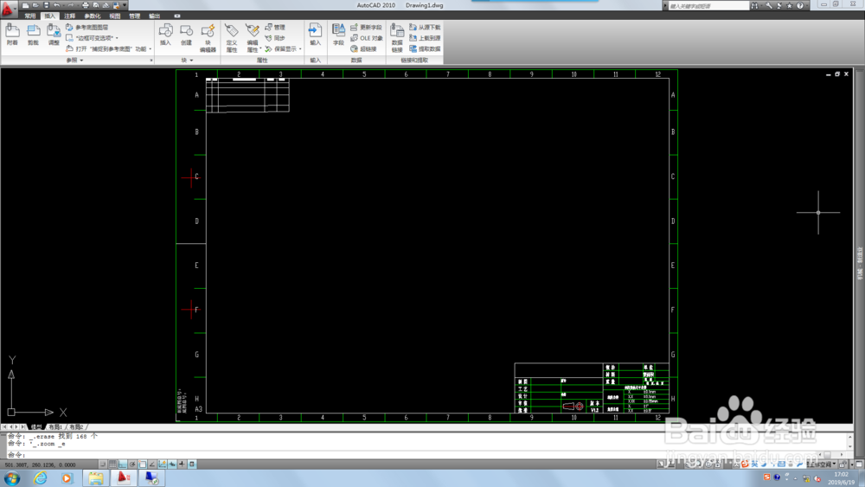Click the star Favorites icon

790,5
